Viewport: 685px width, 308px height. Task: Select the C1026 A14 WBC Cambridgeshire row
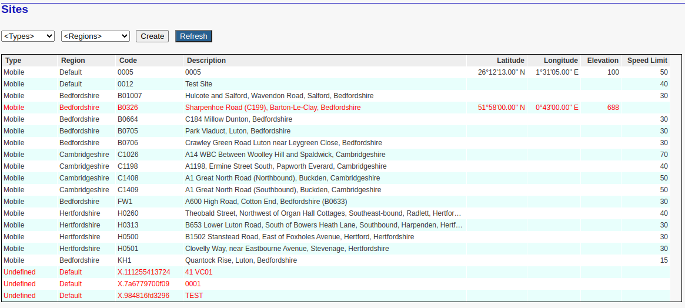pyautogui.click(x=285, y=155)
